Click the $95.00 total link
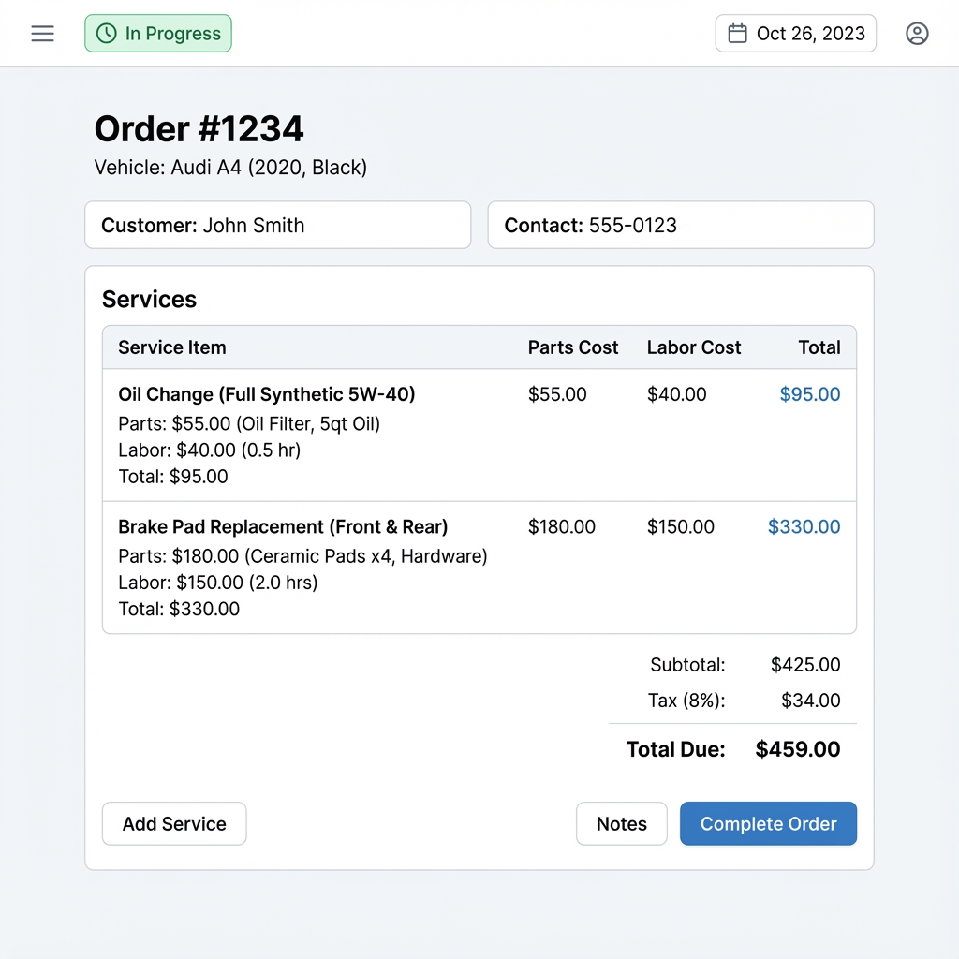The image size is (959, 959). click(810, 394)
